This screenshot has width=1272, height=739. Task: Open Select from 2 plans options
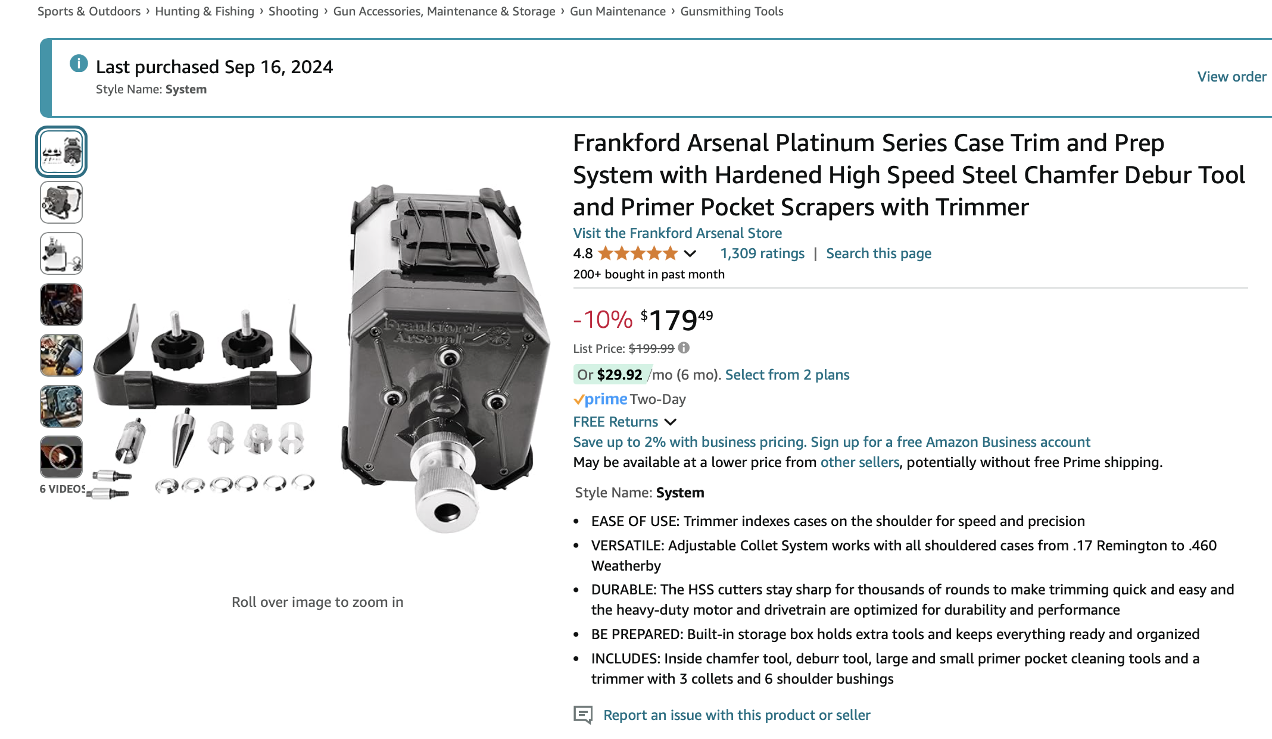pos(787,375)
